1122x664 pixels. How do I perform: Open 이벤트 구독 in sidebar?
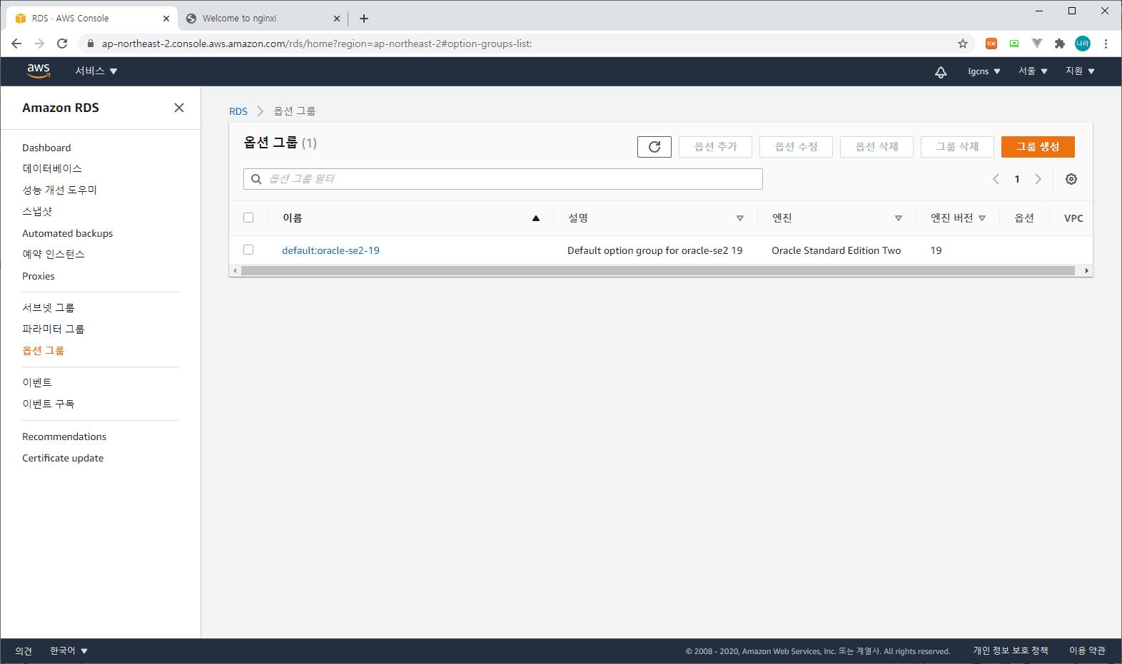pyautogui.click(x=49, y=404)
